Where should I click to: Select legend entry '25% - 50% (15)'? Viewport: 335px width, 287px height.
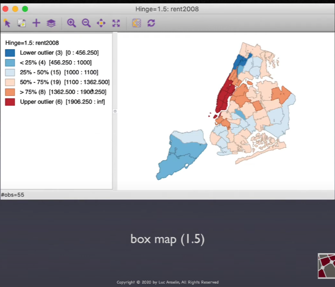pos(59,73)
